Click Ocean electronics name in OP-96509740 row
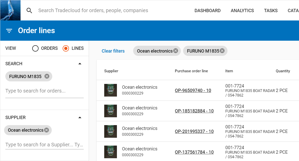The image size is (299, 161). pyautogui.click(x=139, y=87)
